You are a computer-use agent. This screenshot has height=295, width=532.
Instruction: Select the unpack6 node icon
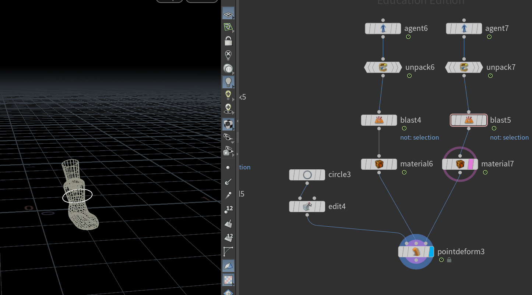[383, 67]
